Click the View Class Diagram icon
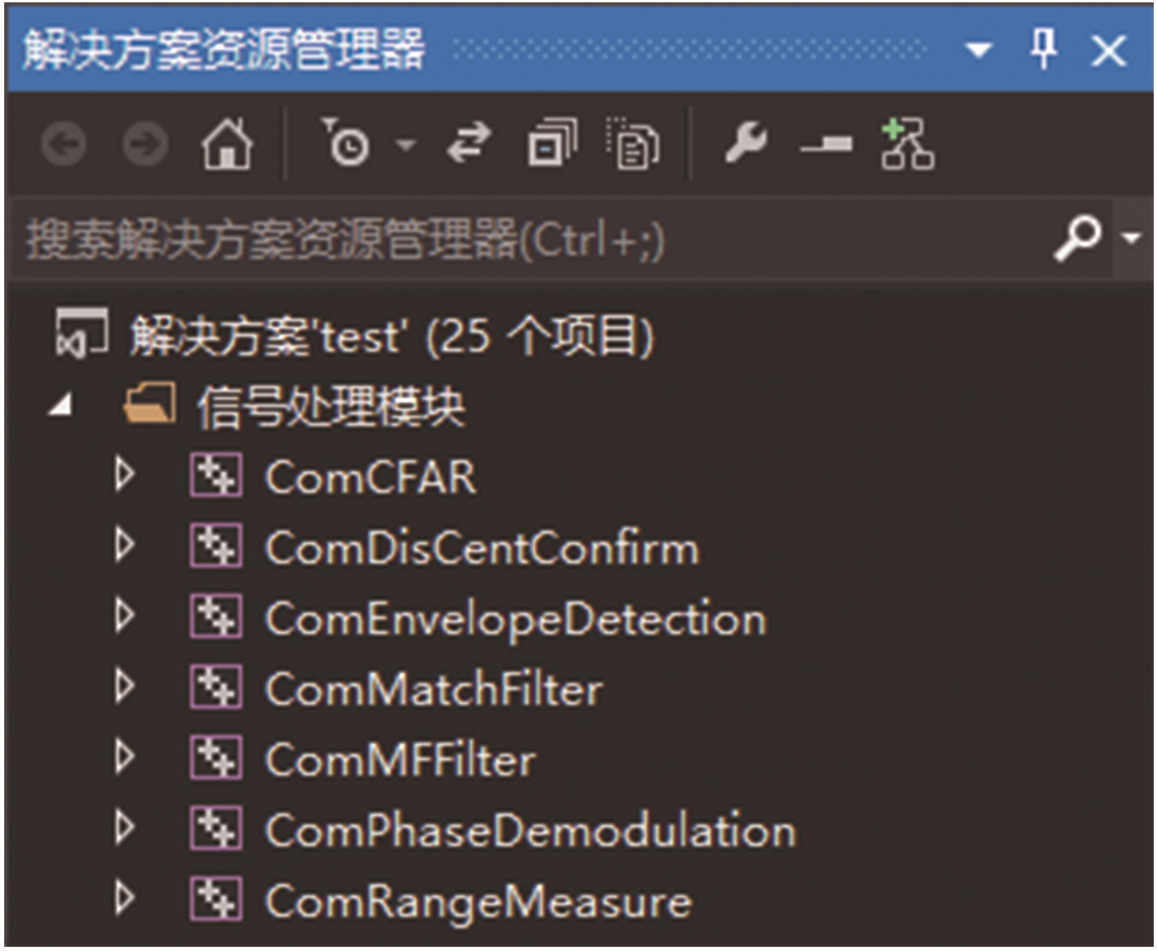The width and height of the screenshot is (1157, 951). 908,144
